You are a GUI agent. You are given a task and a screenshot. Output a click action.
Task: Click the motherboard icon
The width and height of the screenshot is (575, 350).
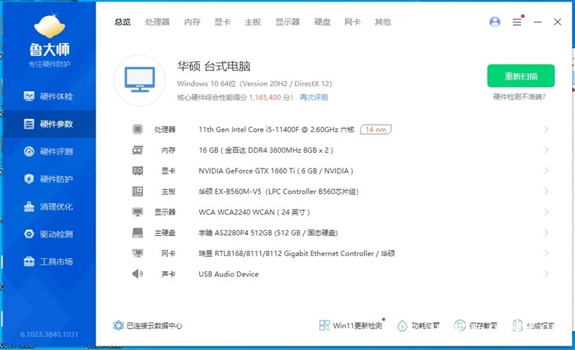(x=137, y=191)
